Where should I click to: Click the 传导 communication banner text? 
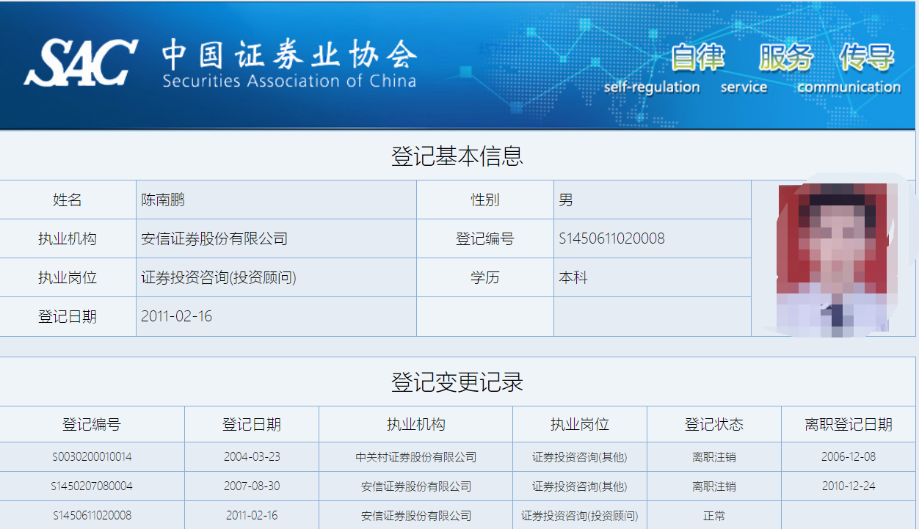[849, 69]
